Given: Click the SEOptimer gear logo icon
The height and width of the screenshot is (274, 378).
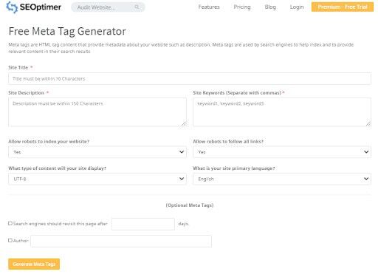Looking at the screenshot, I should click(12, 7).
